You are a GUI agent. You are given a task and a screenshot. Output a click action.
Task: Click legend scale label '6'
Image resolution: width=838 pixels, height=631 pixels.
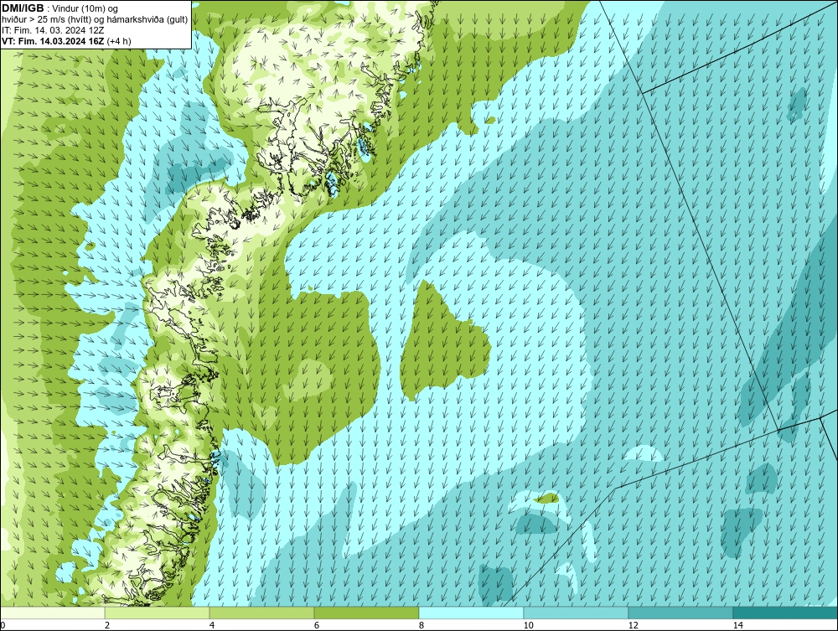tap(317, 625)
